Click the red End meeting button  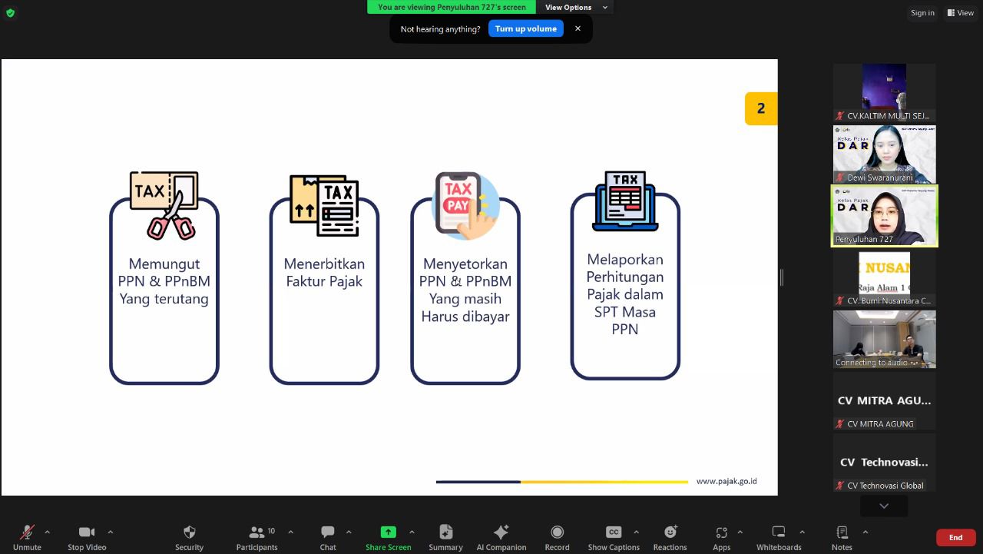(x=955, y=537)
